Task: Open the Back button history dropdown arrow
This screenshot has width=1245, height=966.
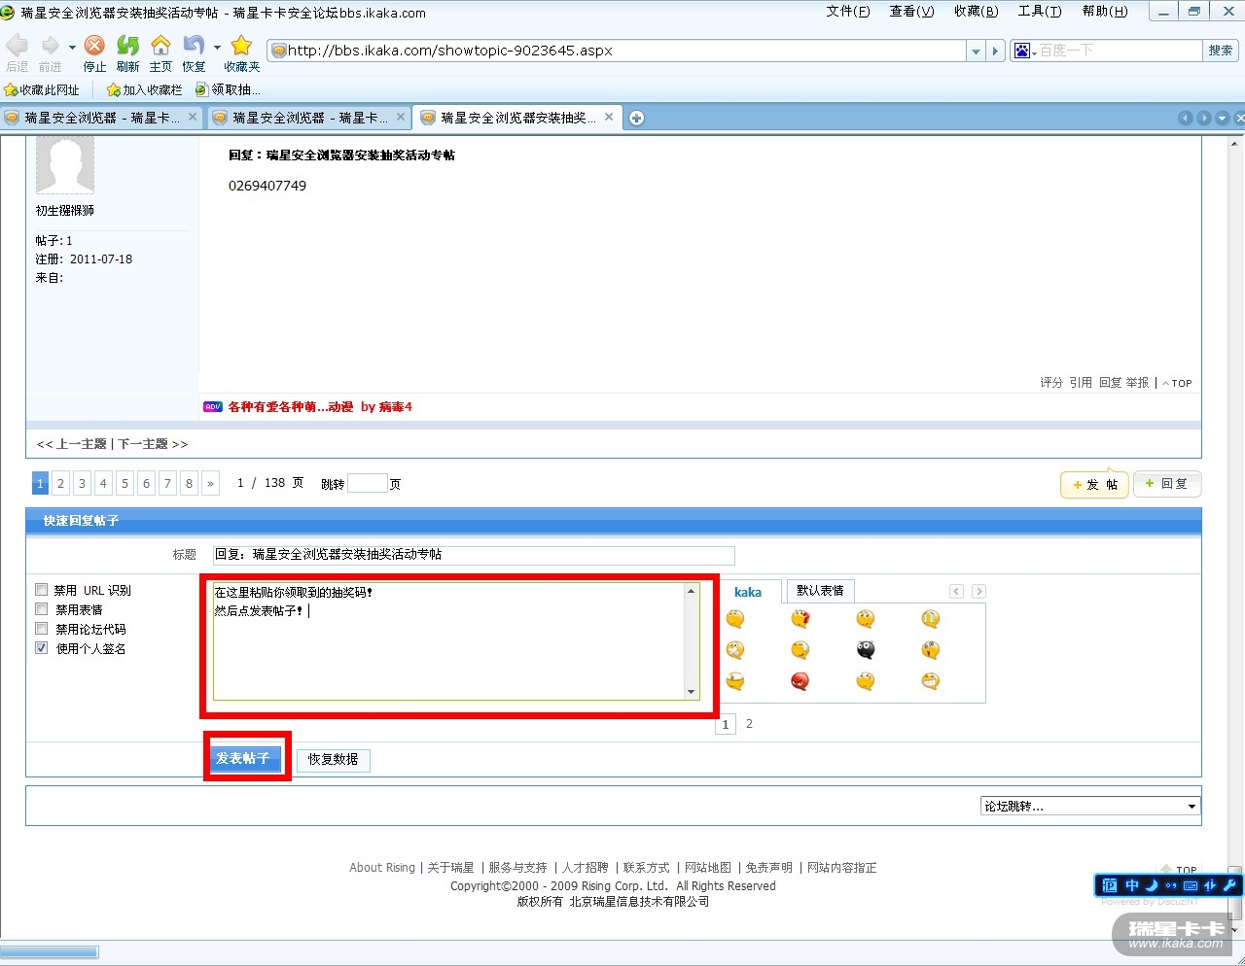Action: coord(71,47)
